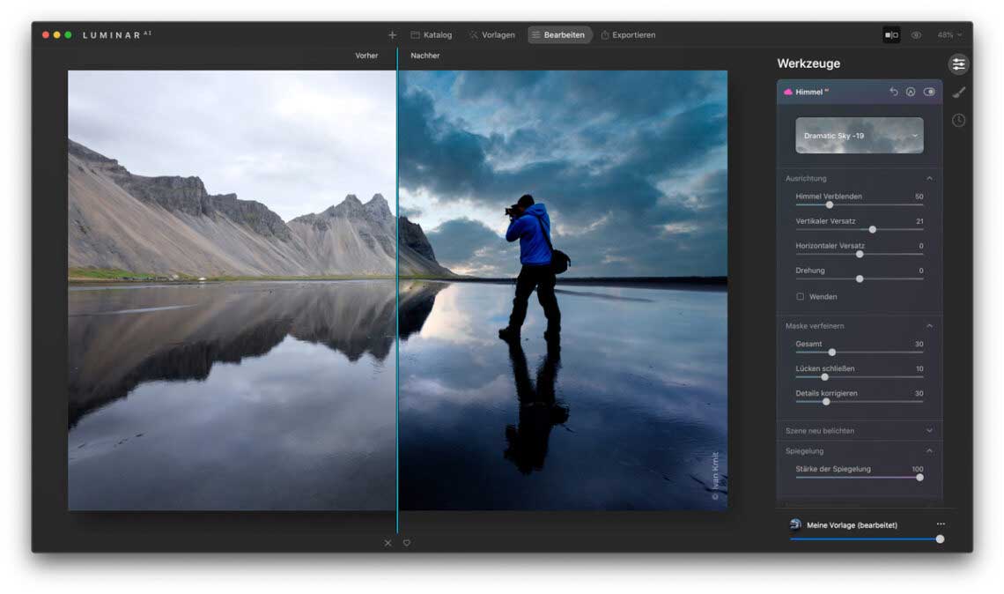The image size is (1004, 594).
Task: Reset the Himmel tool with undo arrow
Action: [x=893, y=92]
